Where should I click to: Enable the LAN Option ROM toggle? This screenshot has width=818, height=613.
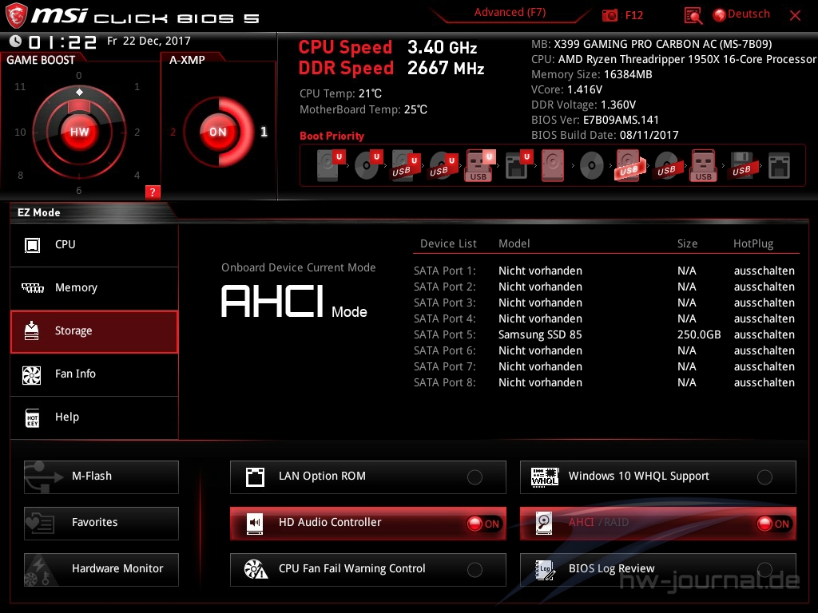tap(475, 477)
